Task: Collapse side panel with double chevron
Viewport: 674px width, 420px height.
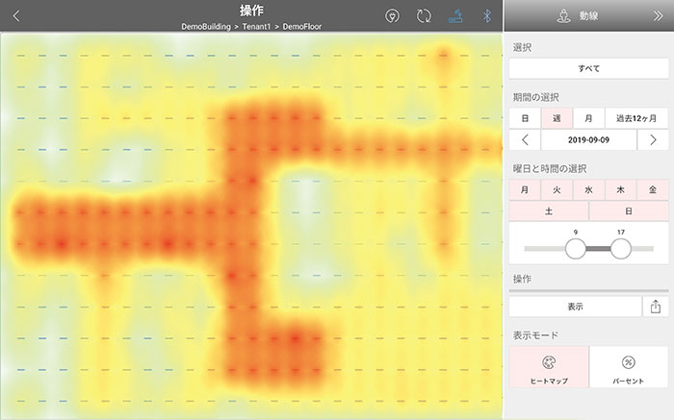Action: tap(658, 16)
